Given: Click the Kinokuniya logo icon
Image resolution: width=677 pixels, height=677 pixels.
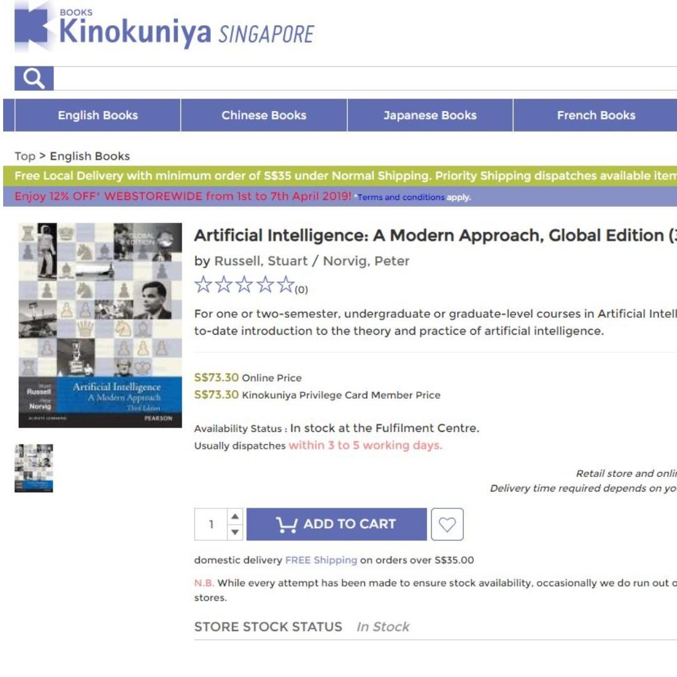Looking at the screenshot, I should point(31,26).
